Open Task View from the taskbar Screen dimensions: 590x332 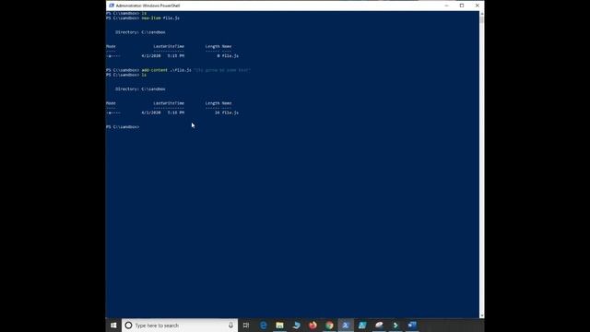click(x=246, y=326)
